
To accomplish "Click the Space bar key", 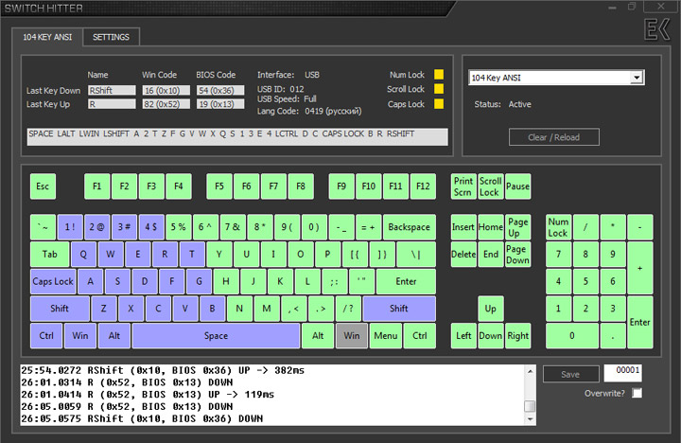I will pos(216,336).
